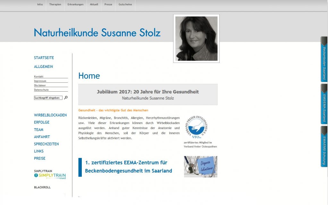Viewport: 328px width, 205px height.
Task: Open the Beckenboden Saarland side tab
Action: tap(324, 59)
